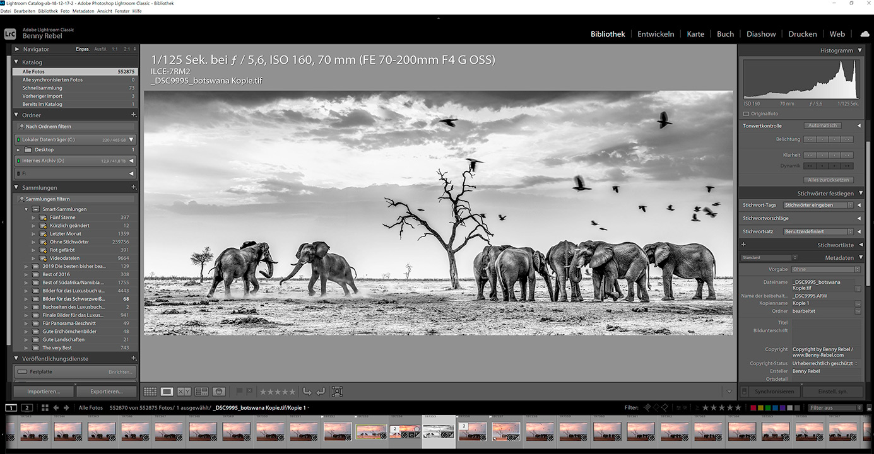
Task: Switch to grid view in toolbar
Action: (x=150, y=392)
